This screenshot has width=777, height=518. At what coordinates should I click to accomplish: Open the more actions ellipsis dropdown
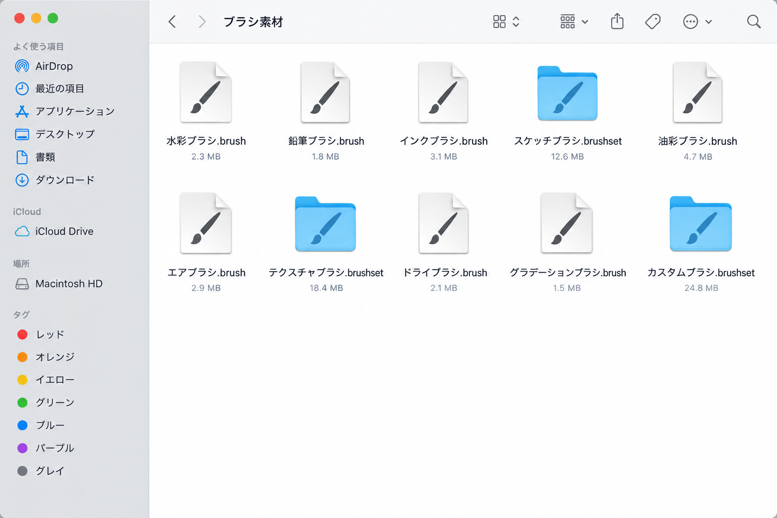pos(698,21)
